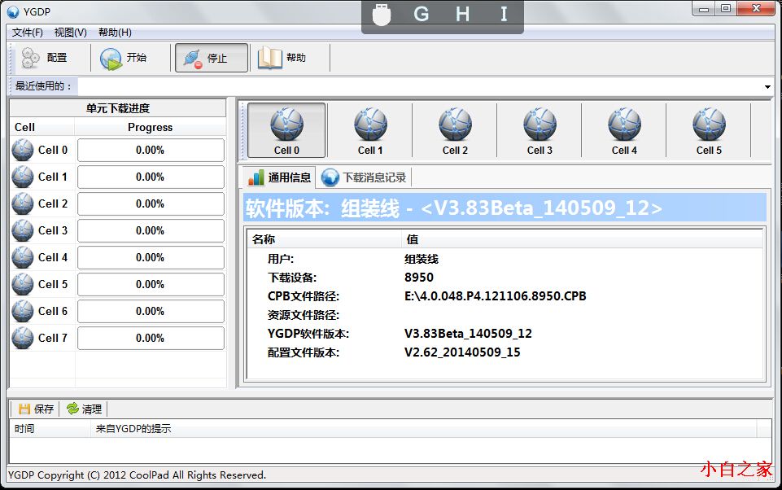This screenshot has height=490, width=782.
Task: Click the Progress column header
Action: [150, 127]
